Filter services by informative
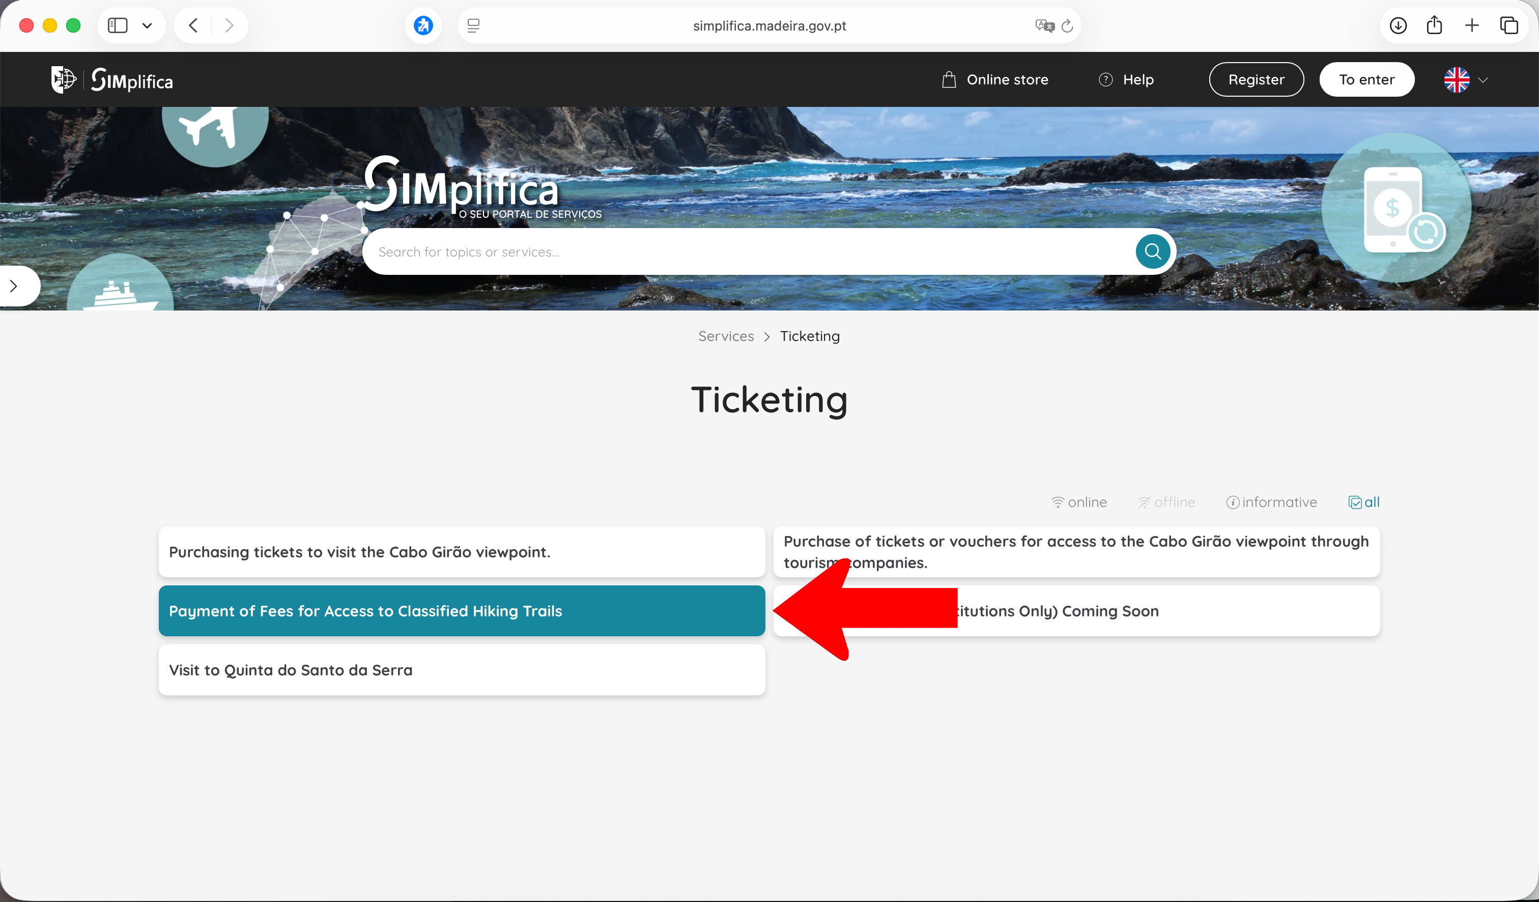The height and width of the screenshot is (902, 1539). 1271,502
